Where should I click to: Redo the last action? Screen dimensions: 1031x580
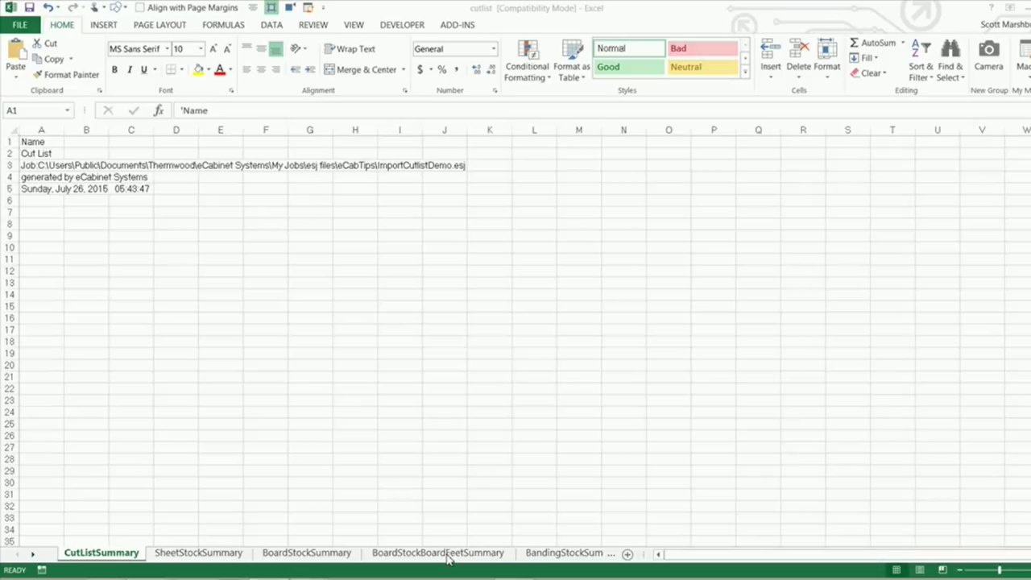click(x=72, y=7)
